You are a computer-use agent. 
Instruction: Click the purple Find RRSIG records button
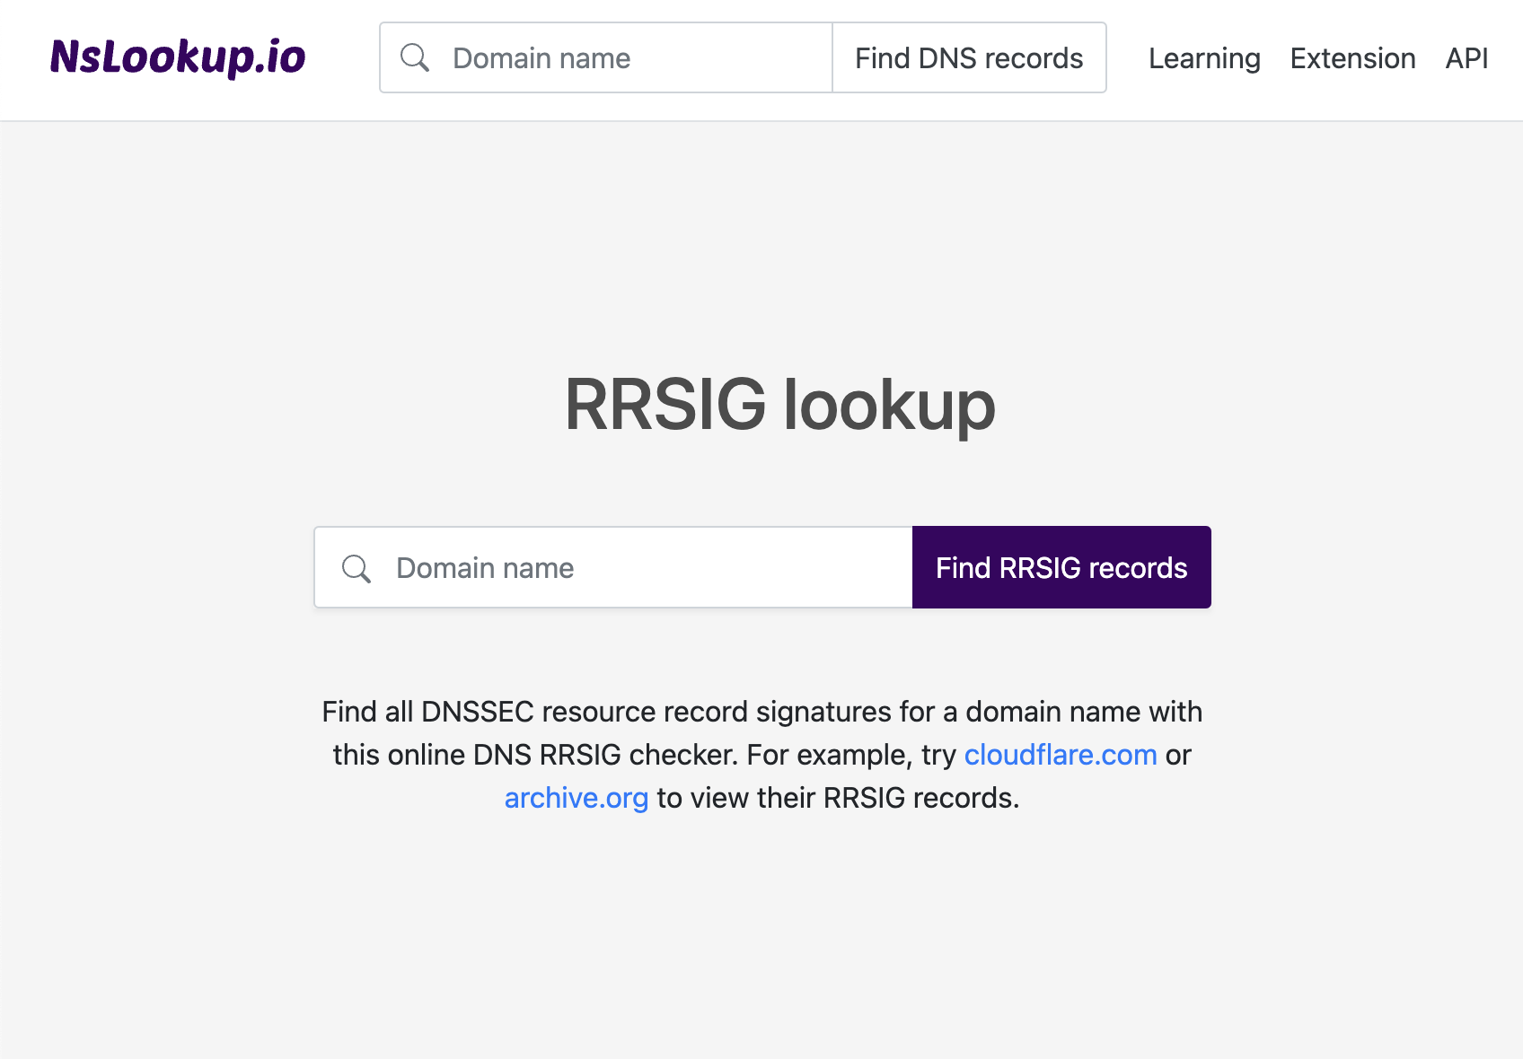coord(1061,567)
